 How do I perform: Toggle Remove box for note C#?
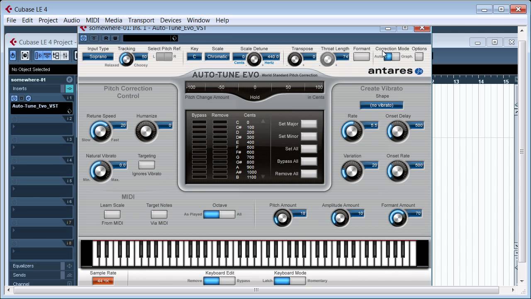(220, 127)
